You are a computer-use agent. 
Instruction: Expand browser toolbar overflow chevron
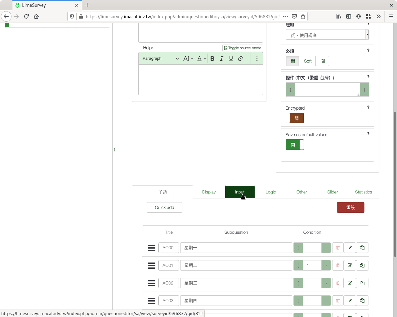point(378,16)
